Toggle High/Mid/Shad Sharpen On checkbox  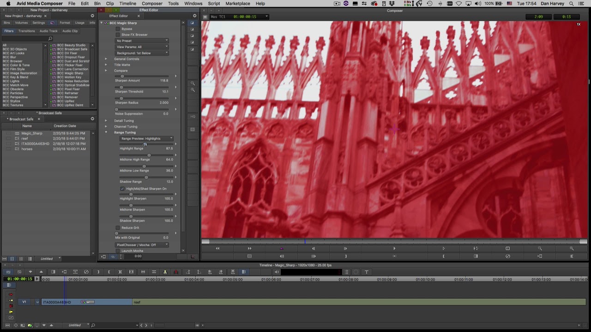(x=122, y=189)
